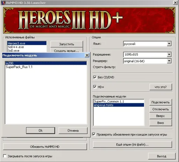Select SuperPack_Rus 1.1 module
This screenshot has width=179, height=162.
[46, 67]
